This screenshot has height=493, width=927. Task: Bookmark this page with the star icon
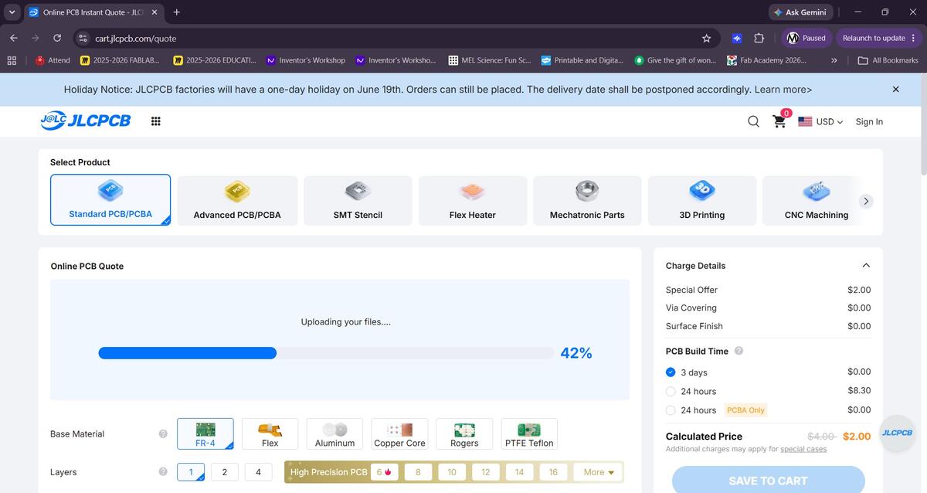pos(706,38)
